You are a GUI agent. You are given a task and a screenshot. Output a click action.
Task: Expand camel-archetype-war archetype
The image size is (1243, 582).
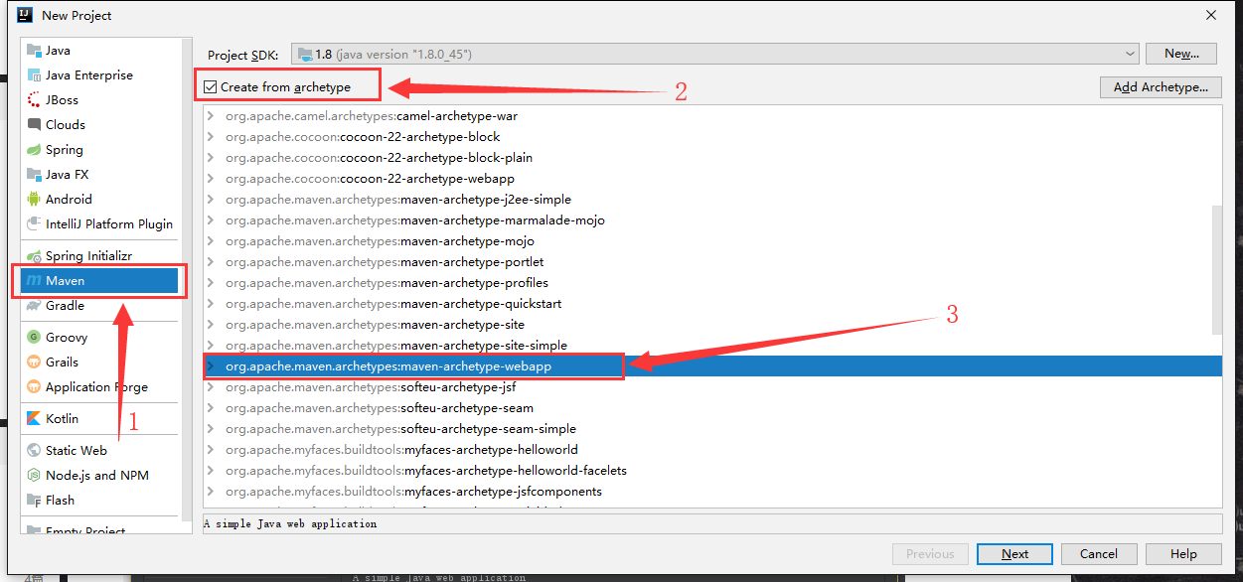pos(210,116)
